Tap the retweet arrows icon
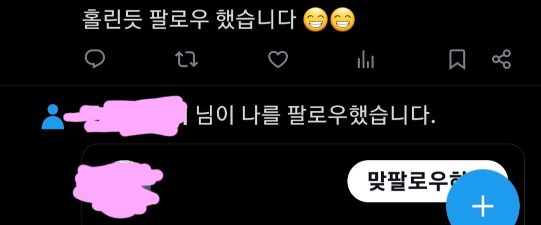Screen dimensions: 541x225 [186, 59]
